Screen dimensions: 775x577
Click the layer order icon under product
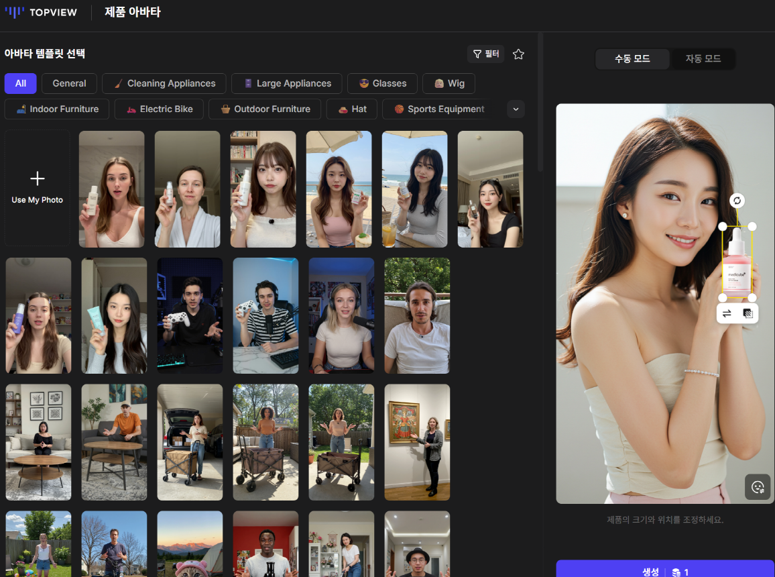coord(748,313)
